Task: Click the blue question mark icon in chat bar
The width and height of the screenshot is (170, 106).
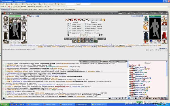Action: 129,98
